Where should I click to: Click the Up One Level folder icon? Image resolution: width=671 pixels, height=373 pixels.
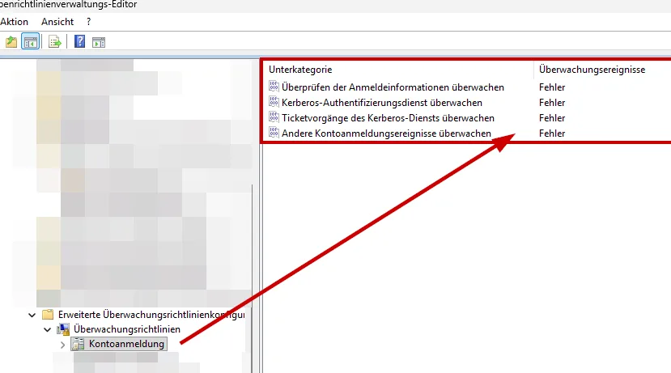pyautogui.click(x=11, y=42)
